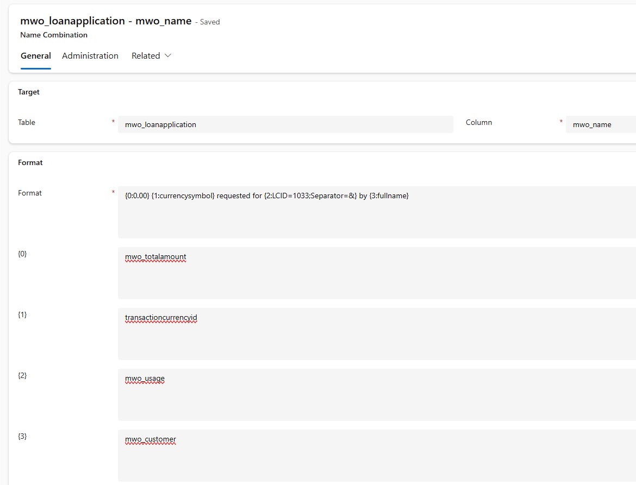Focus the {2} field with mwo_usage
636x485 pixels.
pyautogui.click(x=377, y=395)
